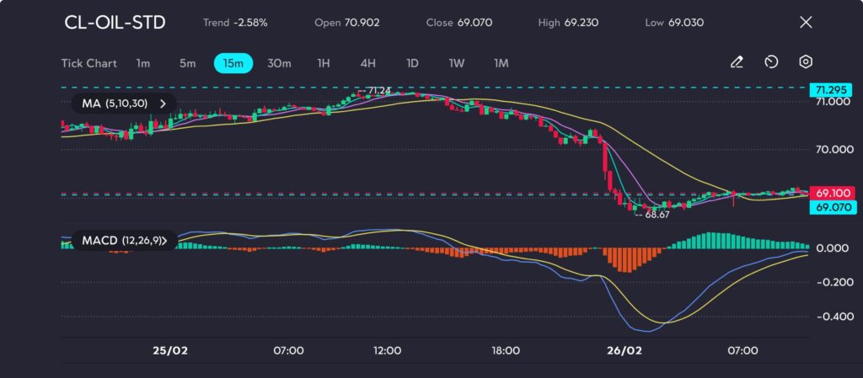Switch to 1H timeframe
The width and height of the screenshot is (863, 378).
pos(324,63)
